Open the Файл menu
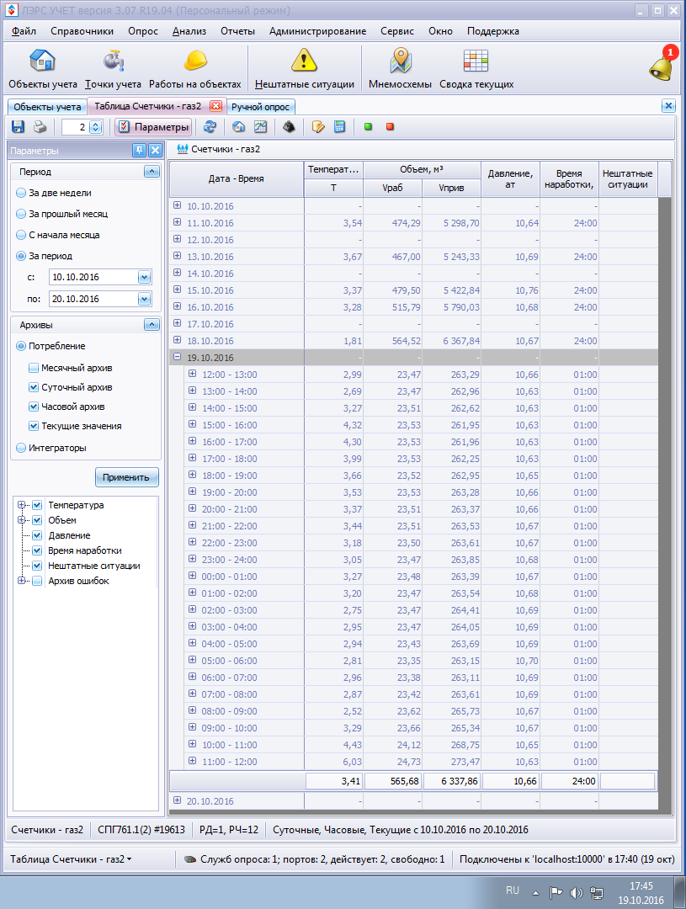 [x=24, y=31]
